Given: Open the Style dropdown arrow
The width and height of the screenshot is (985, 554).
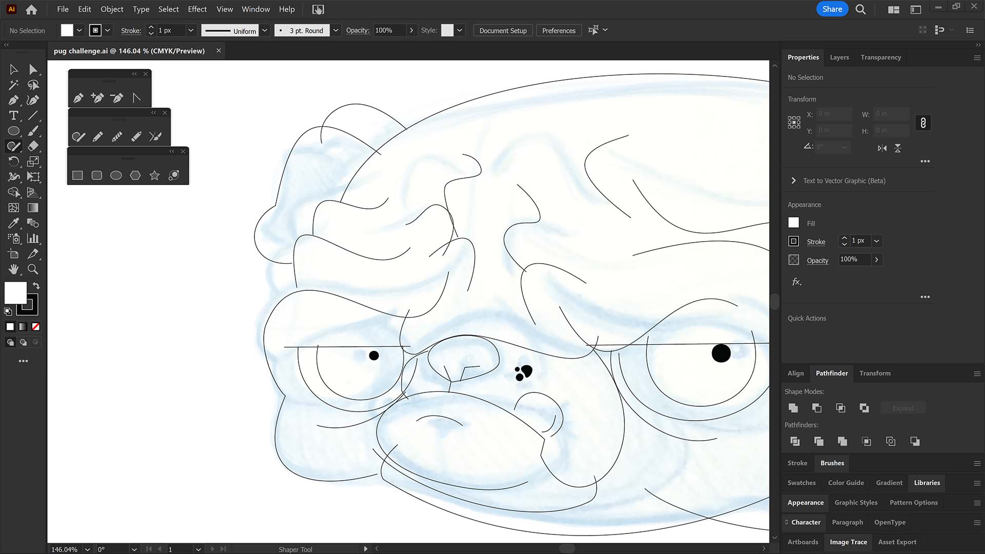Looking at the screenshot, I should (460, 30).
